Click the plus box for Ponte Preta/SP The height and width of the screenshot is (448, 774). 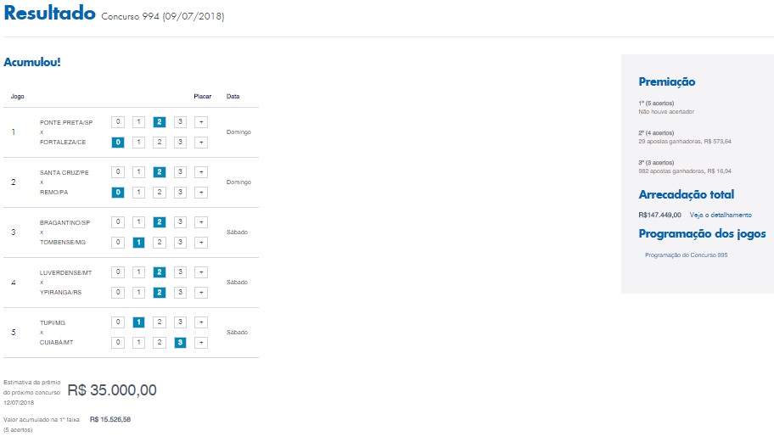(201, 122)
